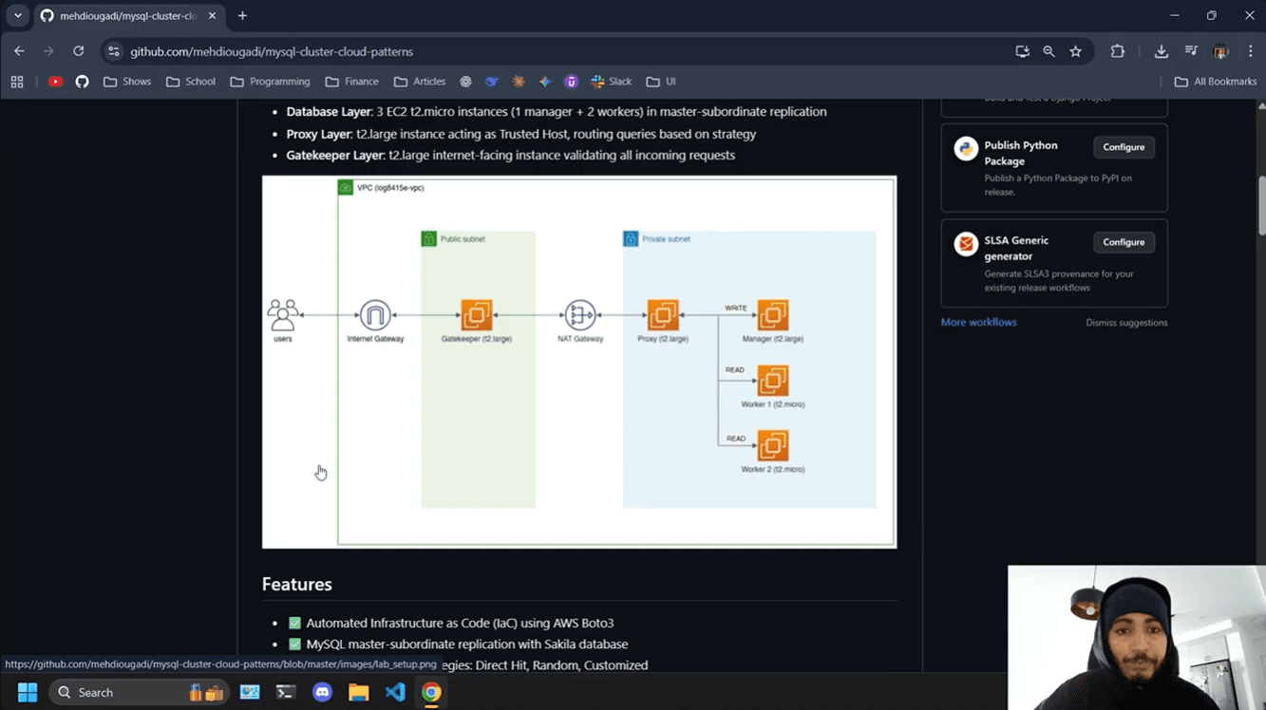Open the taskbar monitor widget app
This screenshot has width=1266, height=710.
pos(250,692)
